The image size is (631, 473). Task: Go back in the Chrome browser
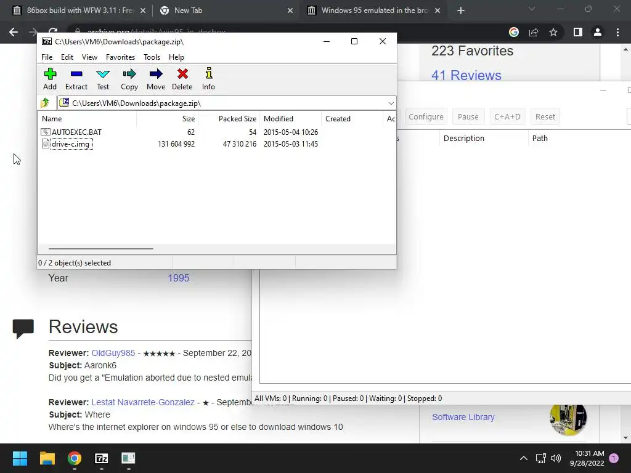[x=14, y=32]
